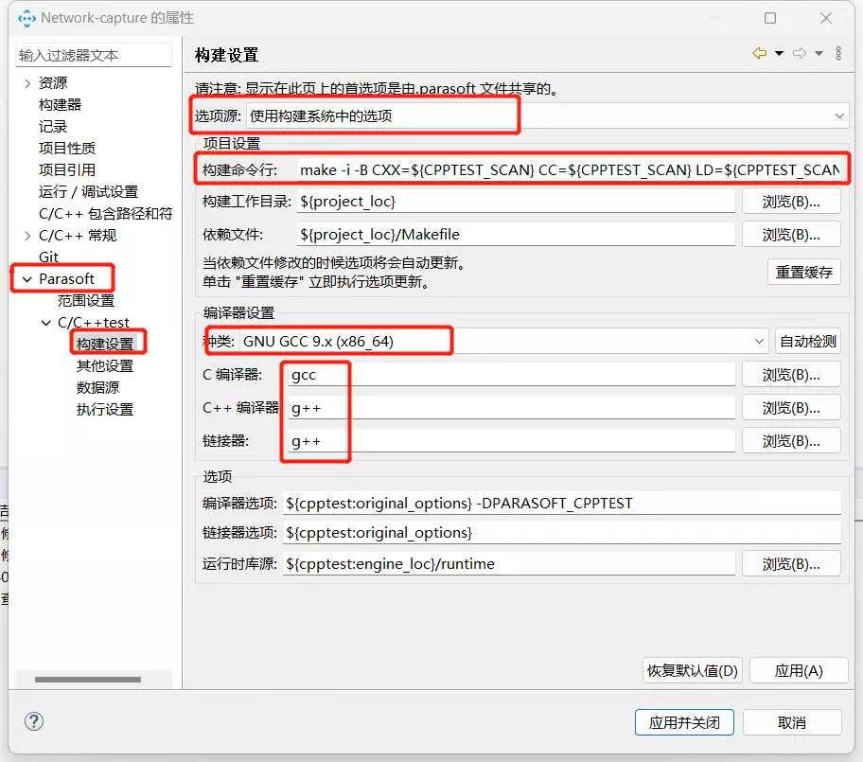Click the forward navigation arrow icon
Viewport: 863px width, 762px height.
click(x=800, y=53)
